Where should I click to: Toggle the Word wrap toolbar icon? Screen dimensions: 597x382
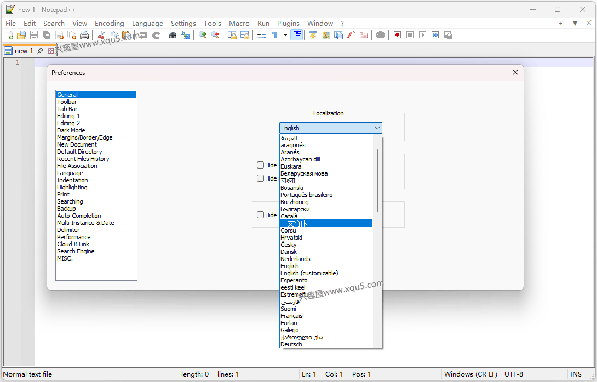click(262, 36)
